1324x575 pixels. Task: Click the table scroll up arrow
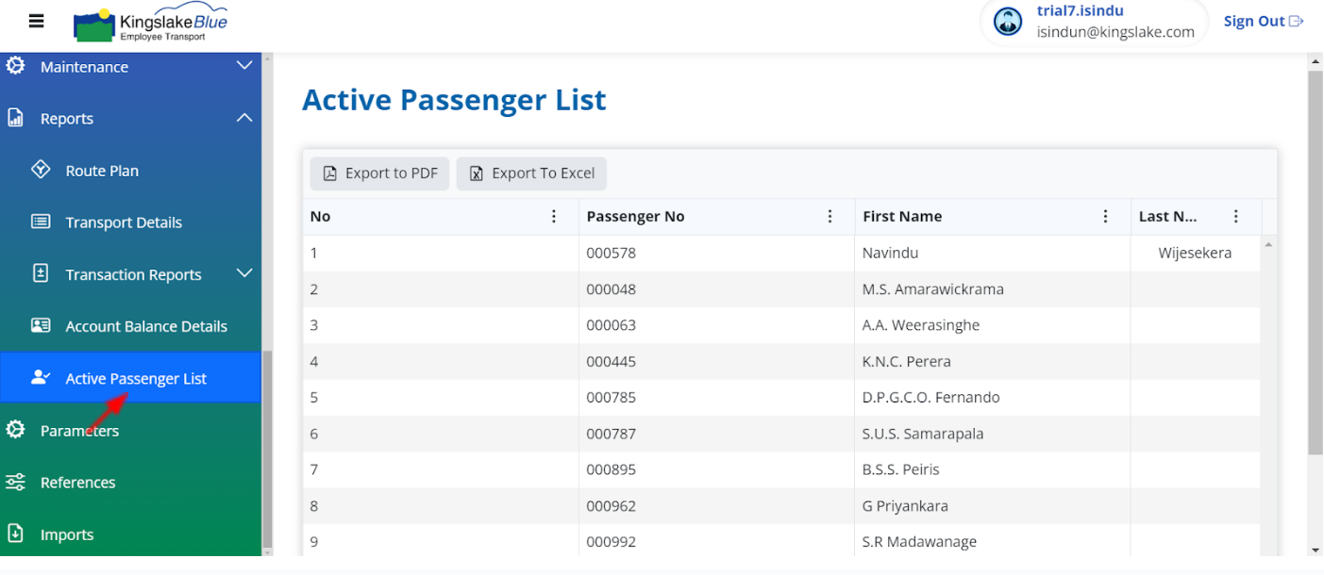coord(1268,245)
